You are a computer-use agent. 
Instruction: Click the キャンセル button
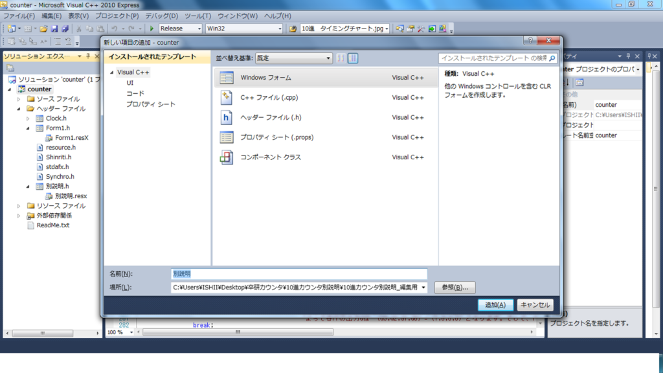pos(535,305)
